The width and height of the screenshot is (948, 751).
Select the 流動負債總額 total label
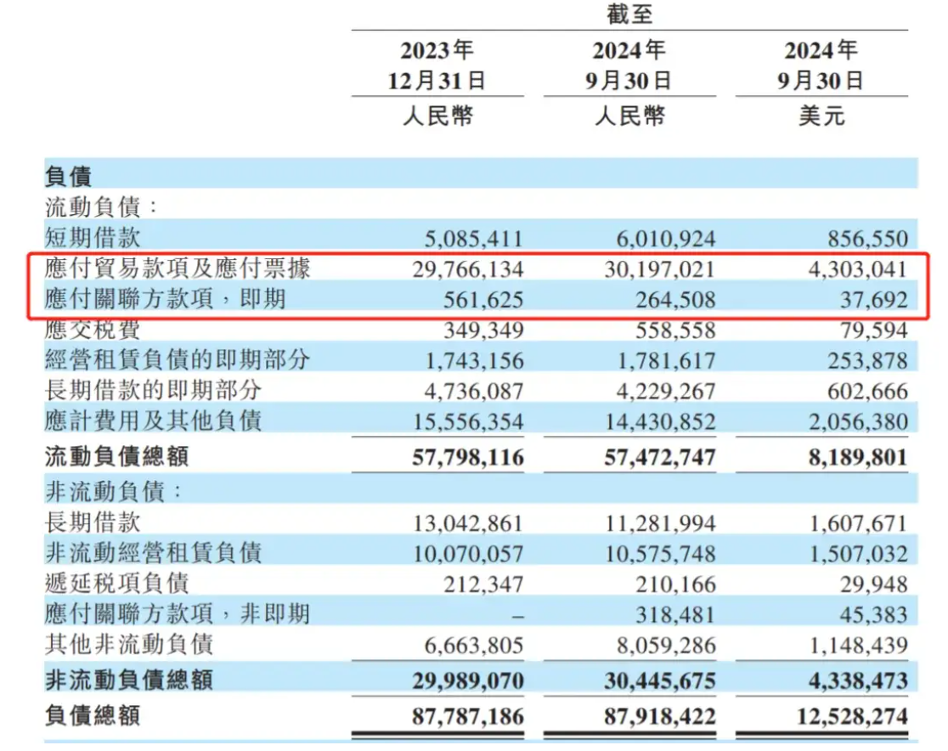(116, 456)
